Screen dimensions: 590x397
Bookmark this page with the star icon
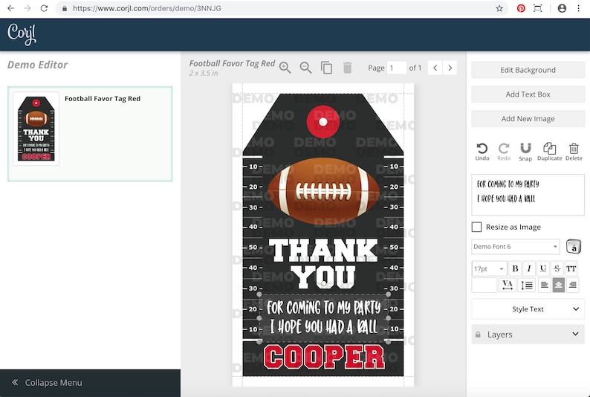tap(499, 8)
